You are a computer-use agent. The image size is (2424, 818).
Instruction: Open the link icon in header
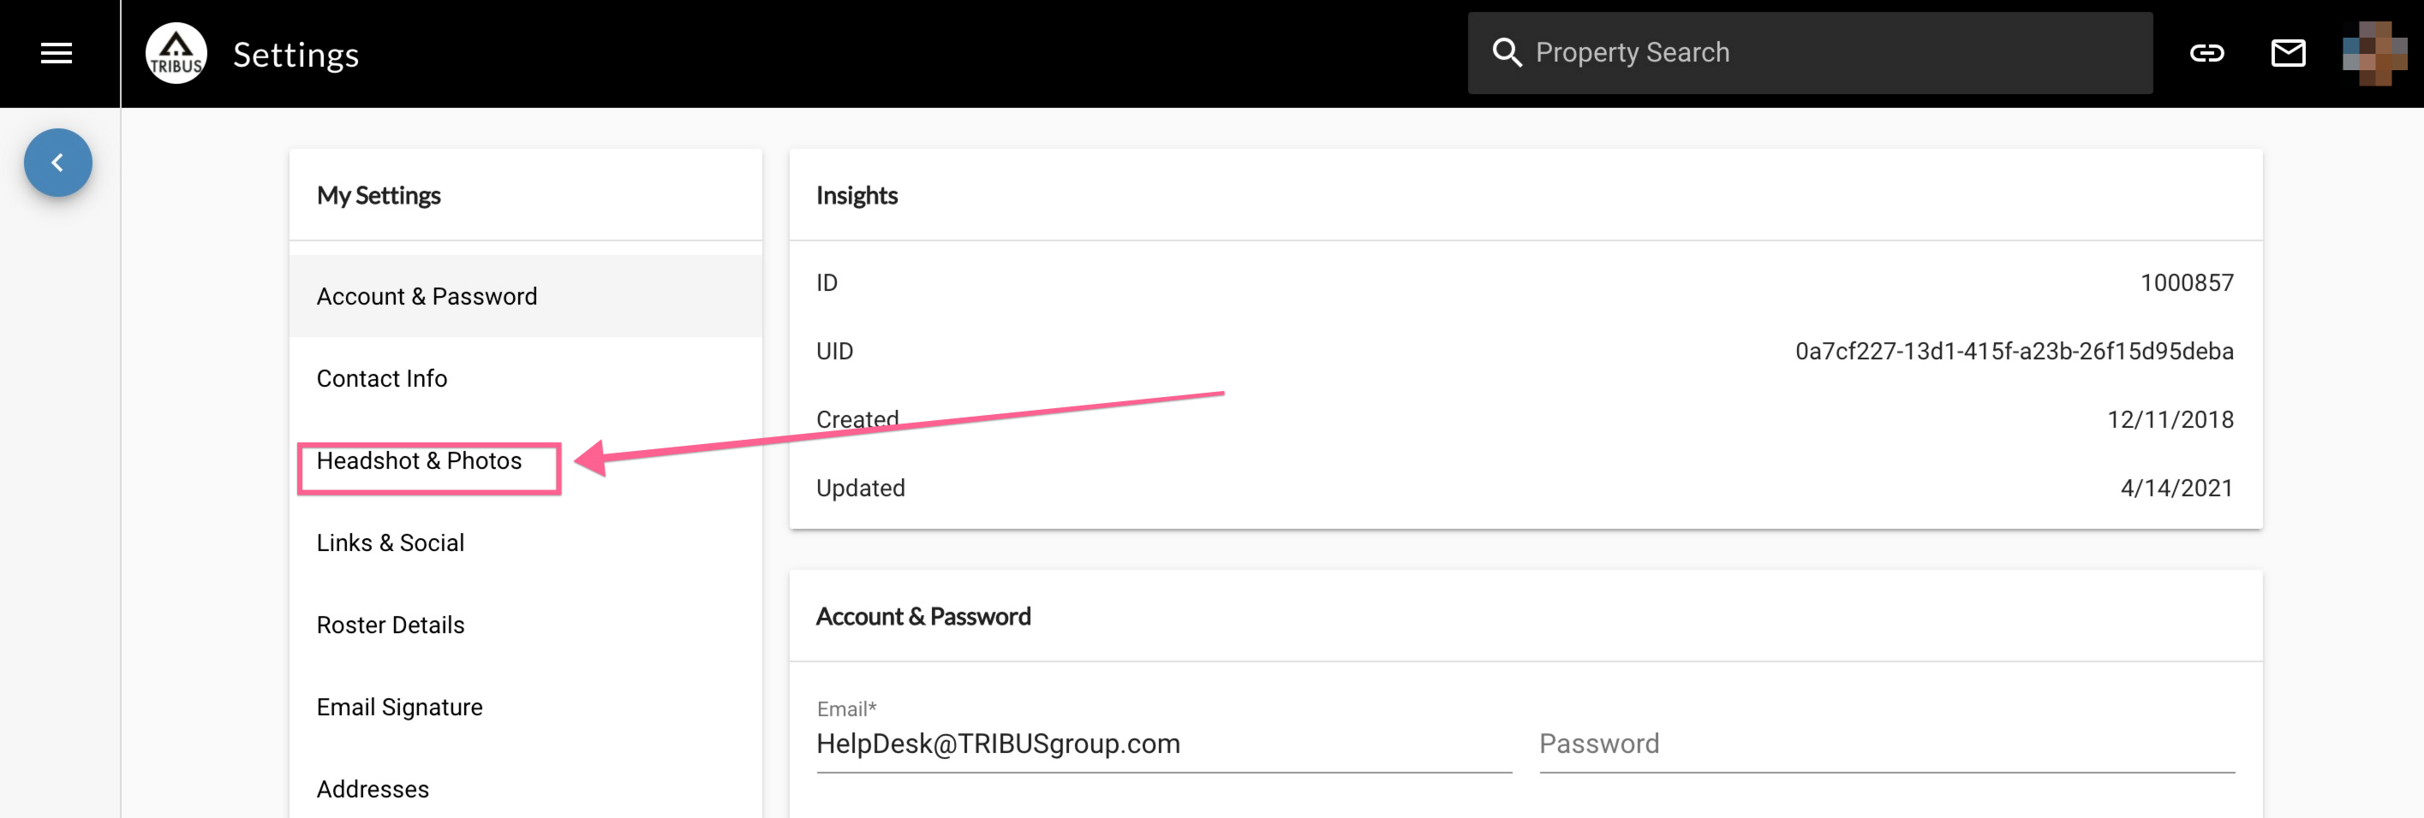(x=2206, y=54)
